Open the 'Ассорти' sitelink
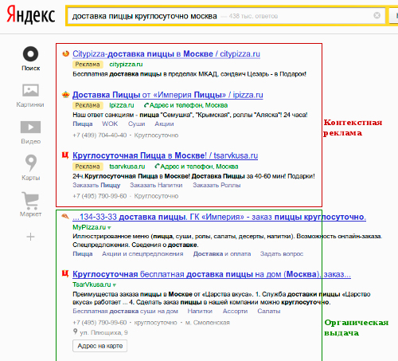The height and width of the screenshot is (361, 398). 235,312
